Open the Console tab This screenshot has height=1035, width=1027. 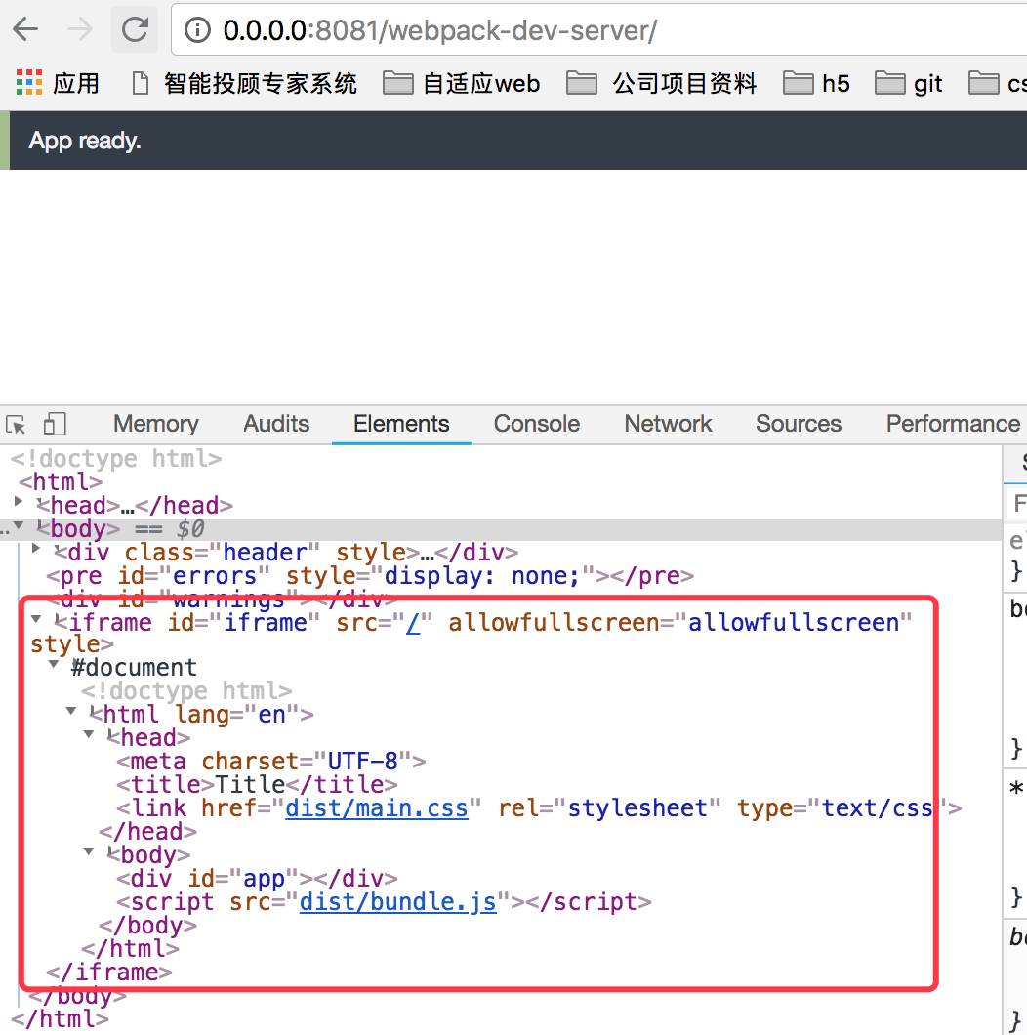[x=537, y=424]
